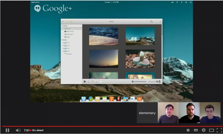Click the Photos window vertical scrollbar
Viewport: 223px width, 134px height.
(x=162, y=30)
